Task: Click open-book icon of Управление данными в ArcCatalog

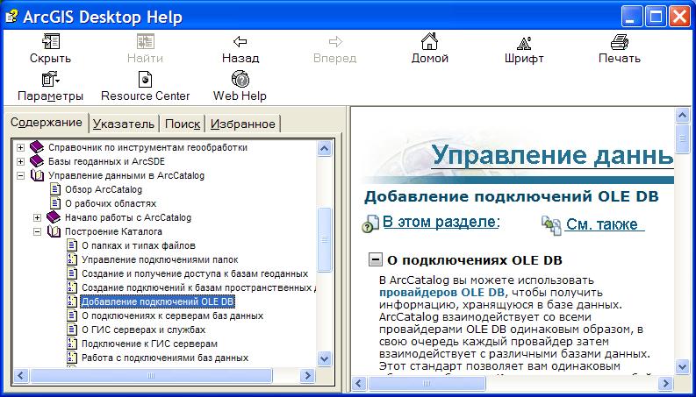Action: tap(37, 175)
